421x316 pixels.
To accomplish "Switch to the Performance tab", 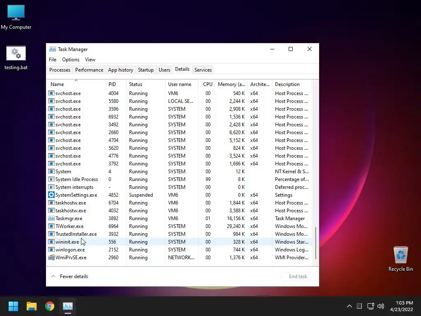I will point(89,70).
